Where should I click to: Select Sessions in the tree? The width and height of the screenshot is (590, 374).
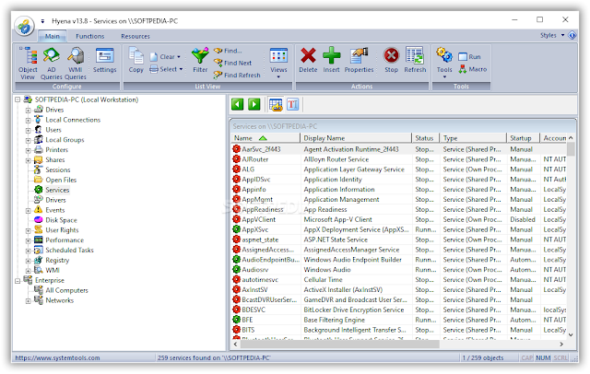tap(58, 169)
